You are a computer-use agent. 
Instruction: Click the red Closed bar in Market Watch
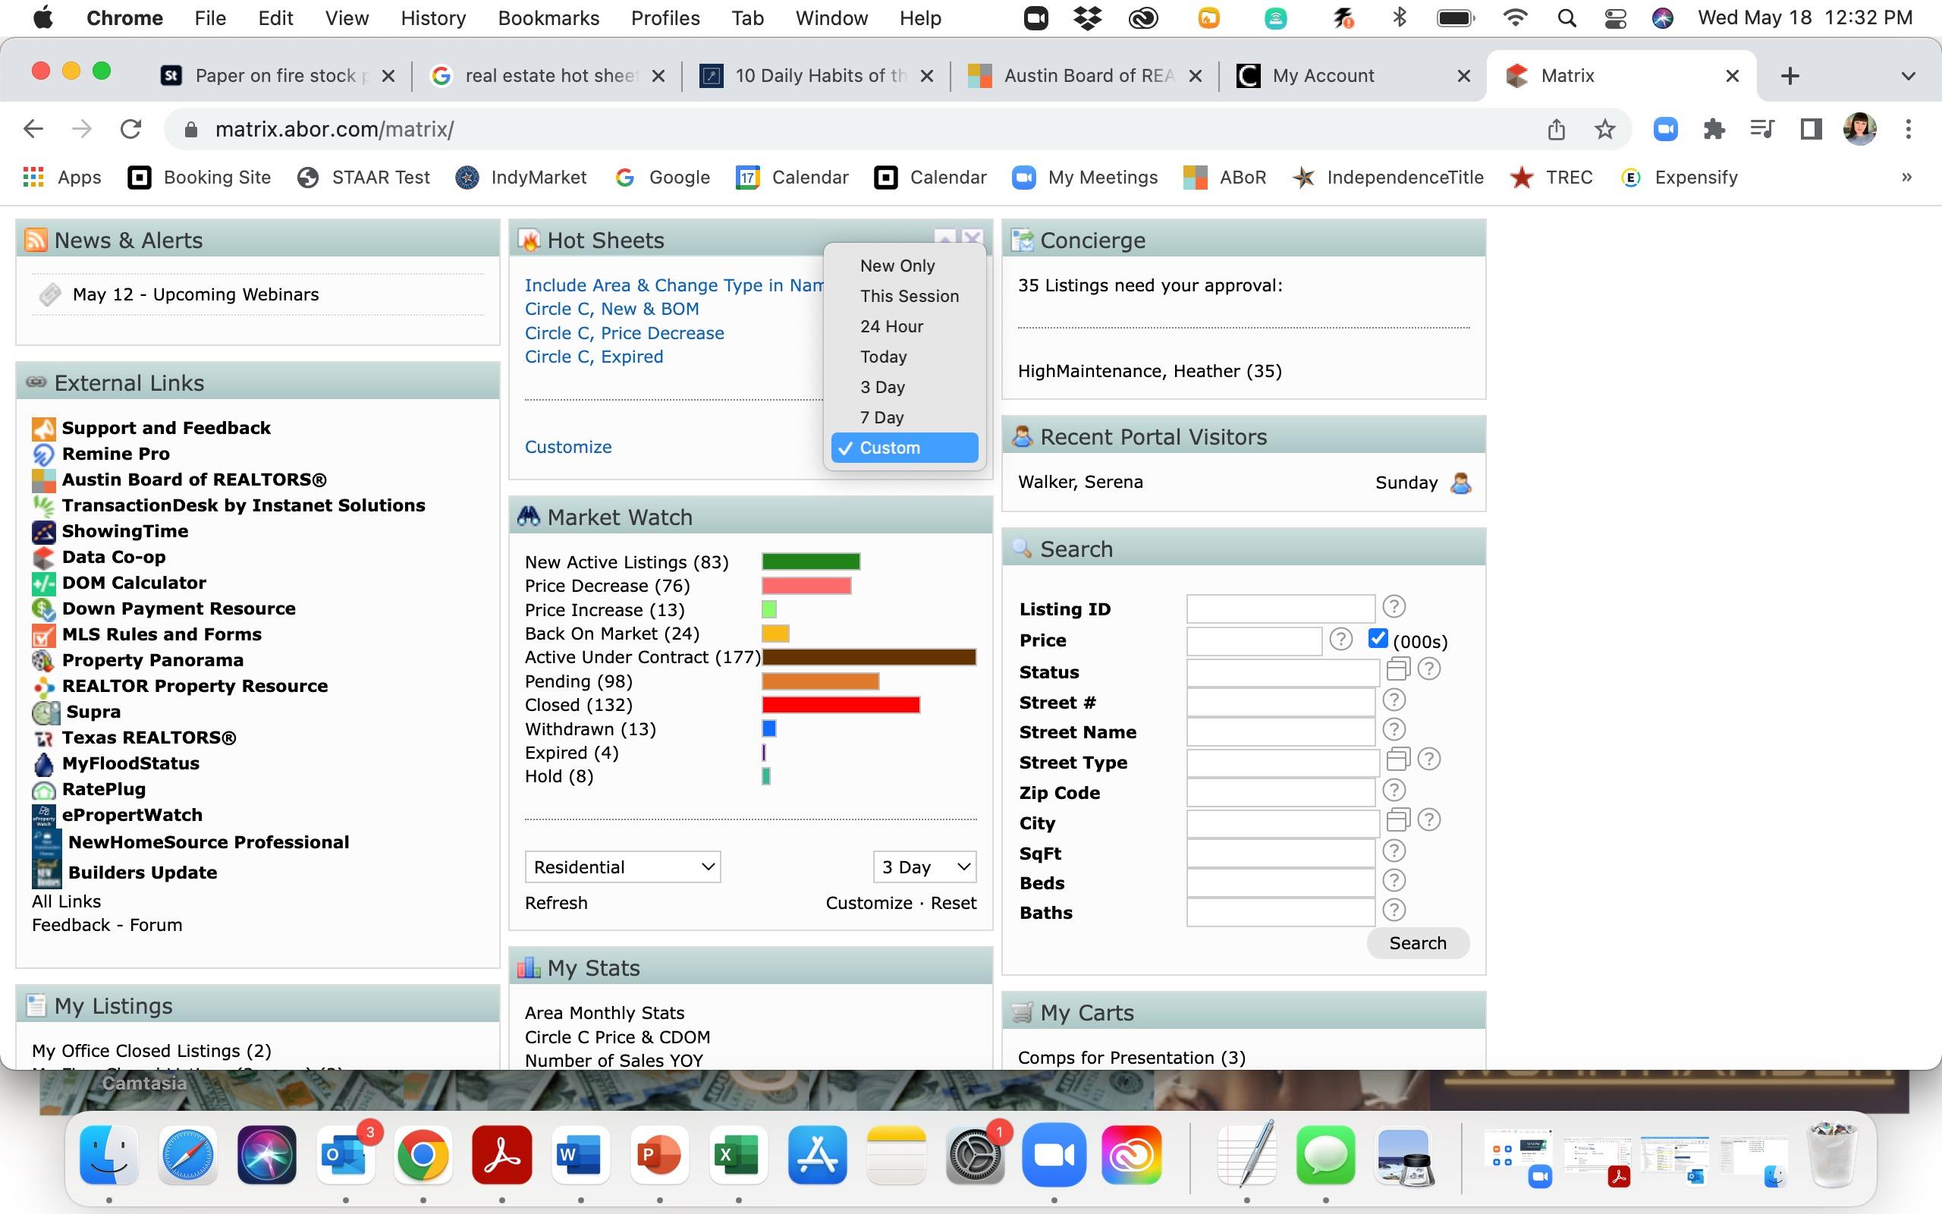click(840, 705)
